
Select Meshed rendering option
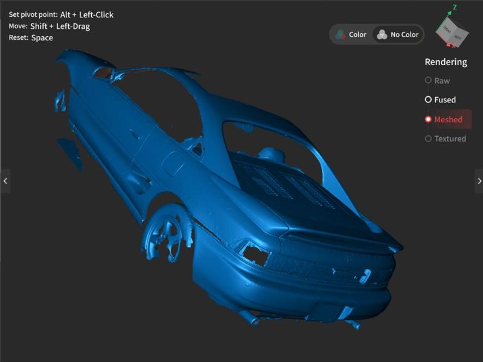447,119
